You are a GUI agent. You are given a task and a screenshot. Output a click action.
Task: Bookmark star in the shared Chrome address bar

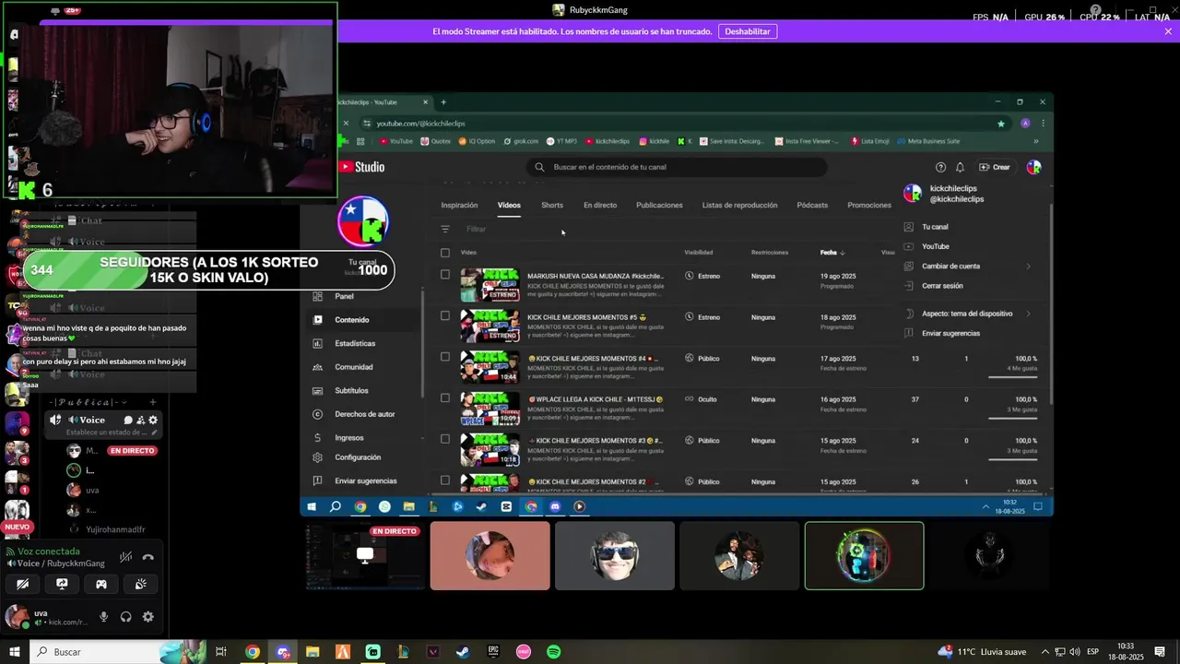(x=1001, y=124)
